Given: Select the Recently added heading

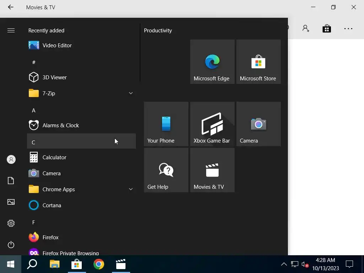Looking at the screenshot, I should [46, 31].
